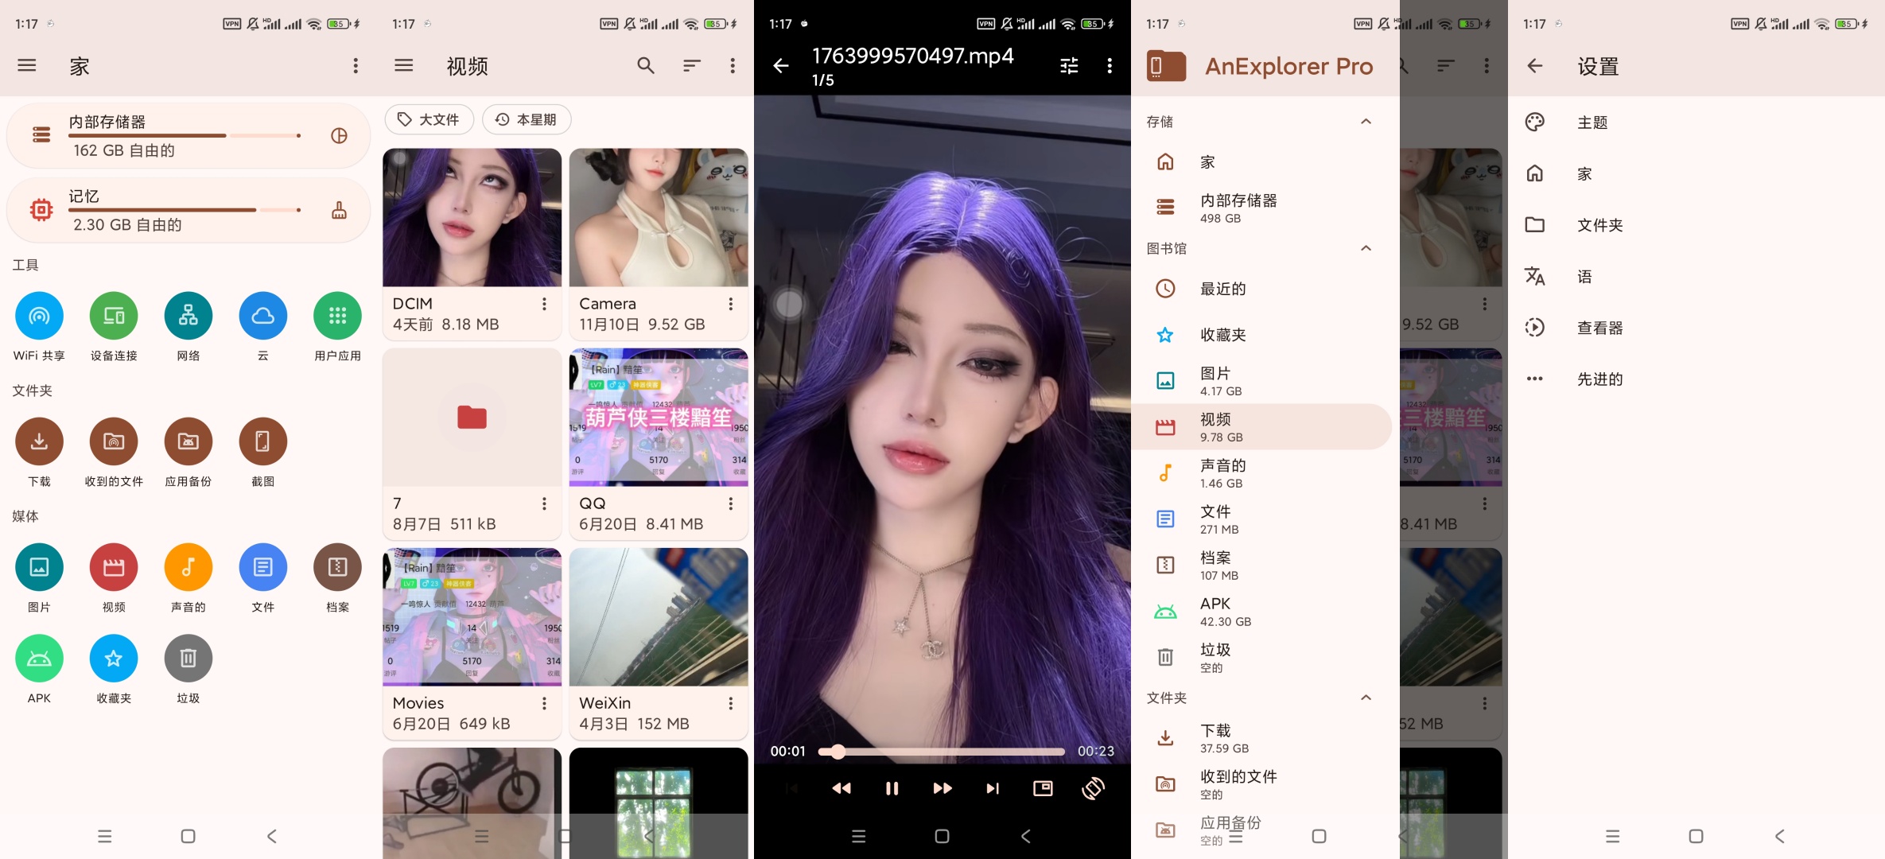Collapse the 图书馆 section in drawer

[1366, 248]
